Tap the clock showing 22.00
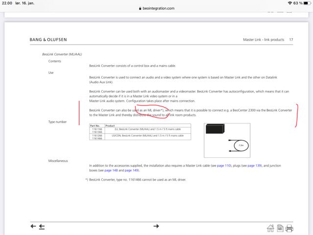313x235 pixels. (6, 3)
